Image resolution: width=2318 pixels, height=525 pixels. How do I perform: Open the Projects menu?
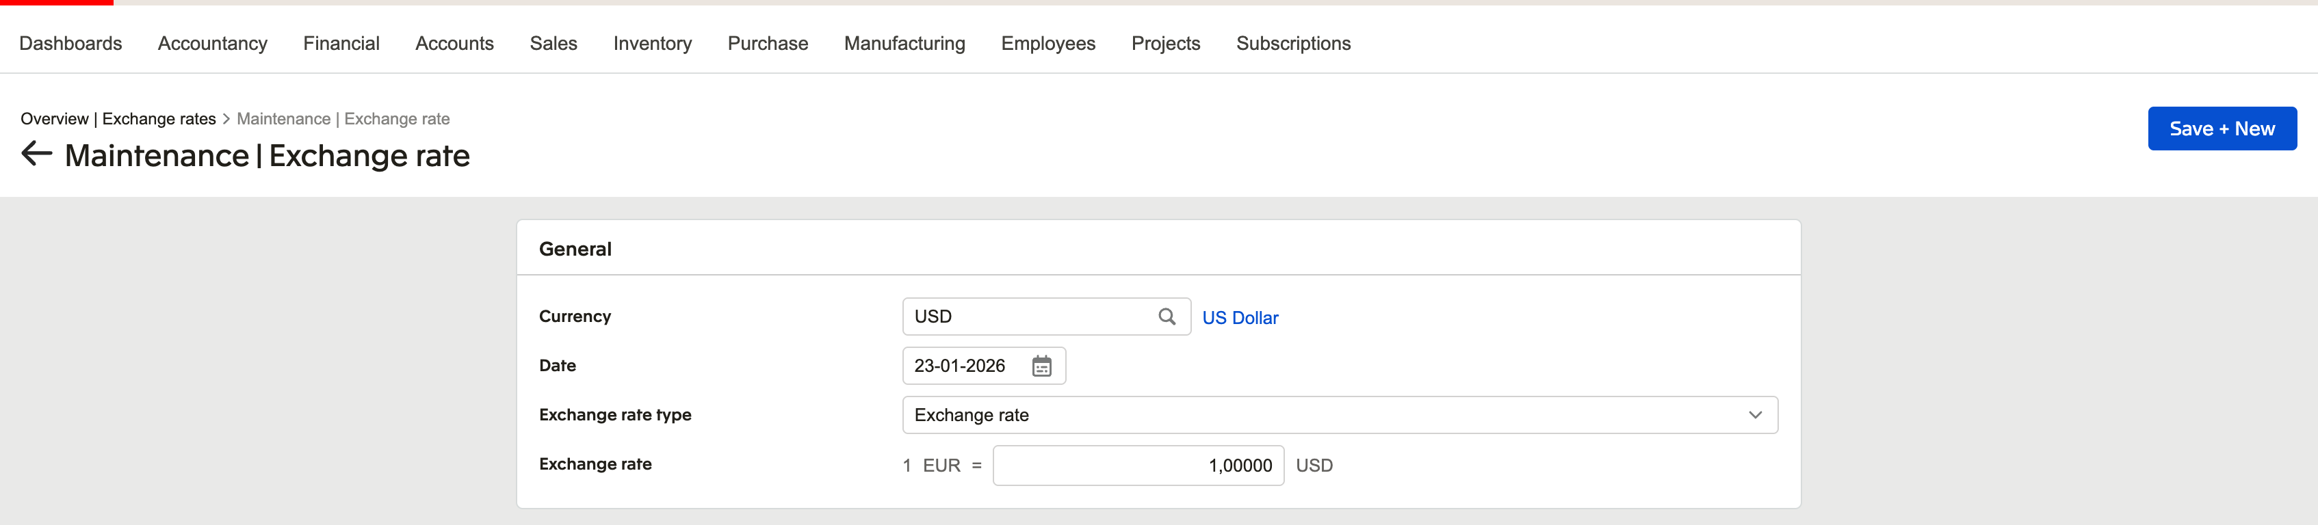click(x=1165, y=43)
